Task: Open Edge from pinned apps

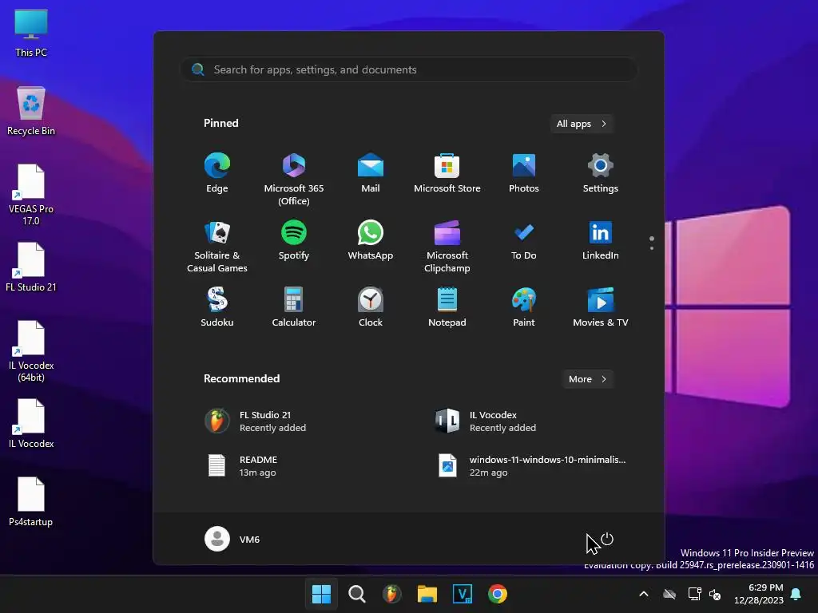Action: click(x=217, y=173)
